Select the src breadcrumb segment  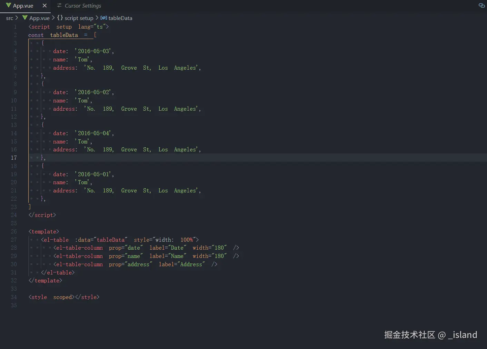(x=10, y=18)
